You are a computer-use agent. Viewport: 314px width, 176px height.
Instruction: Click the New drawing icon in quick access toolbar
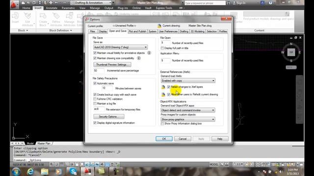[x=23, y=3]
